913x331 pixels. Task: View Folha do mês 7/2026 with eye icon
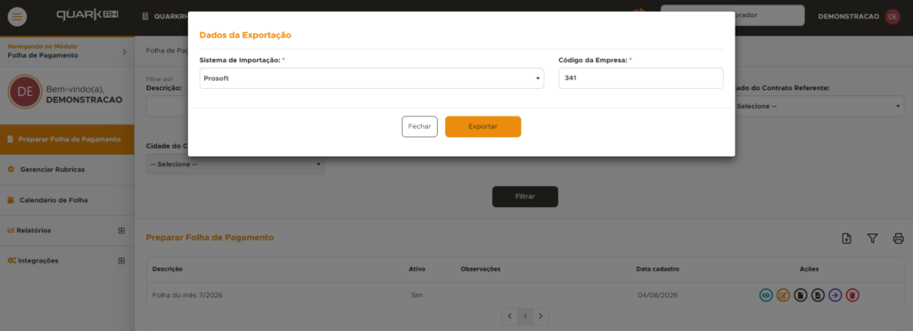pos(766,295)
